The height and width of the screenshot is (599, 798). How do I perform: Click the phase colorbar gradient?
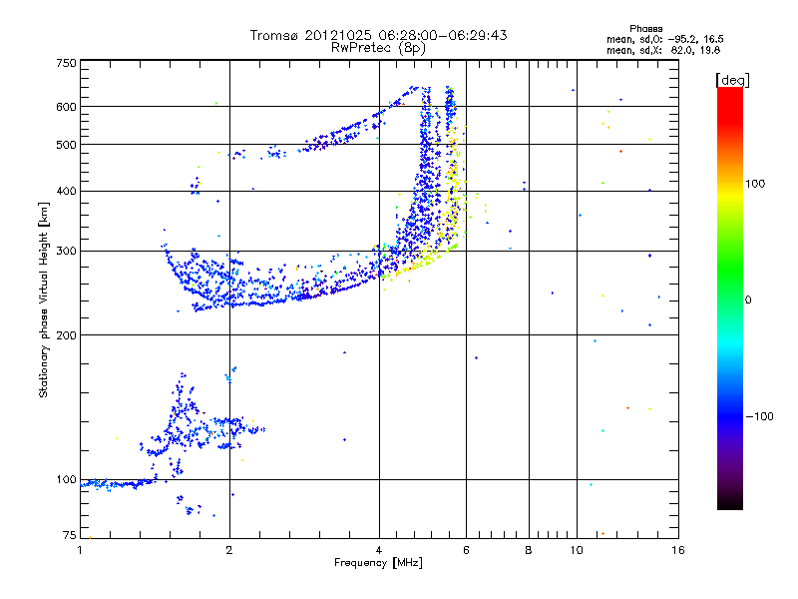730,299
